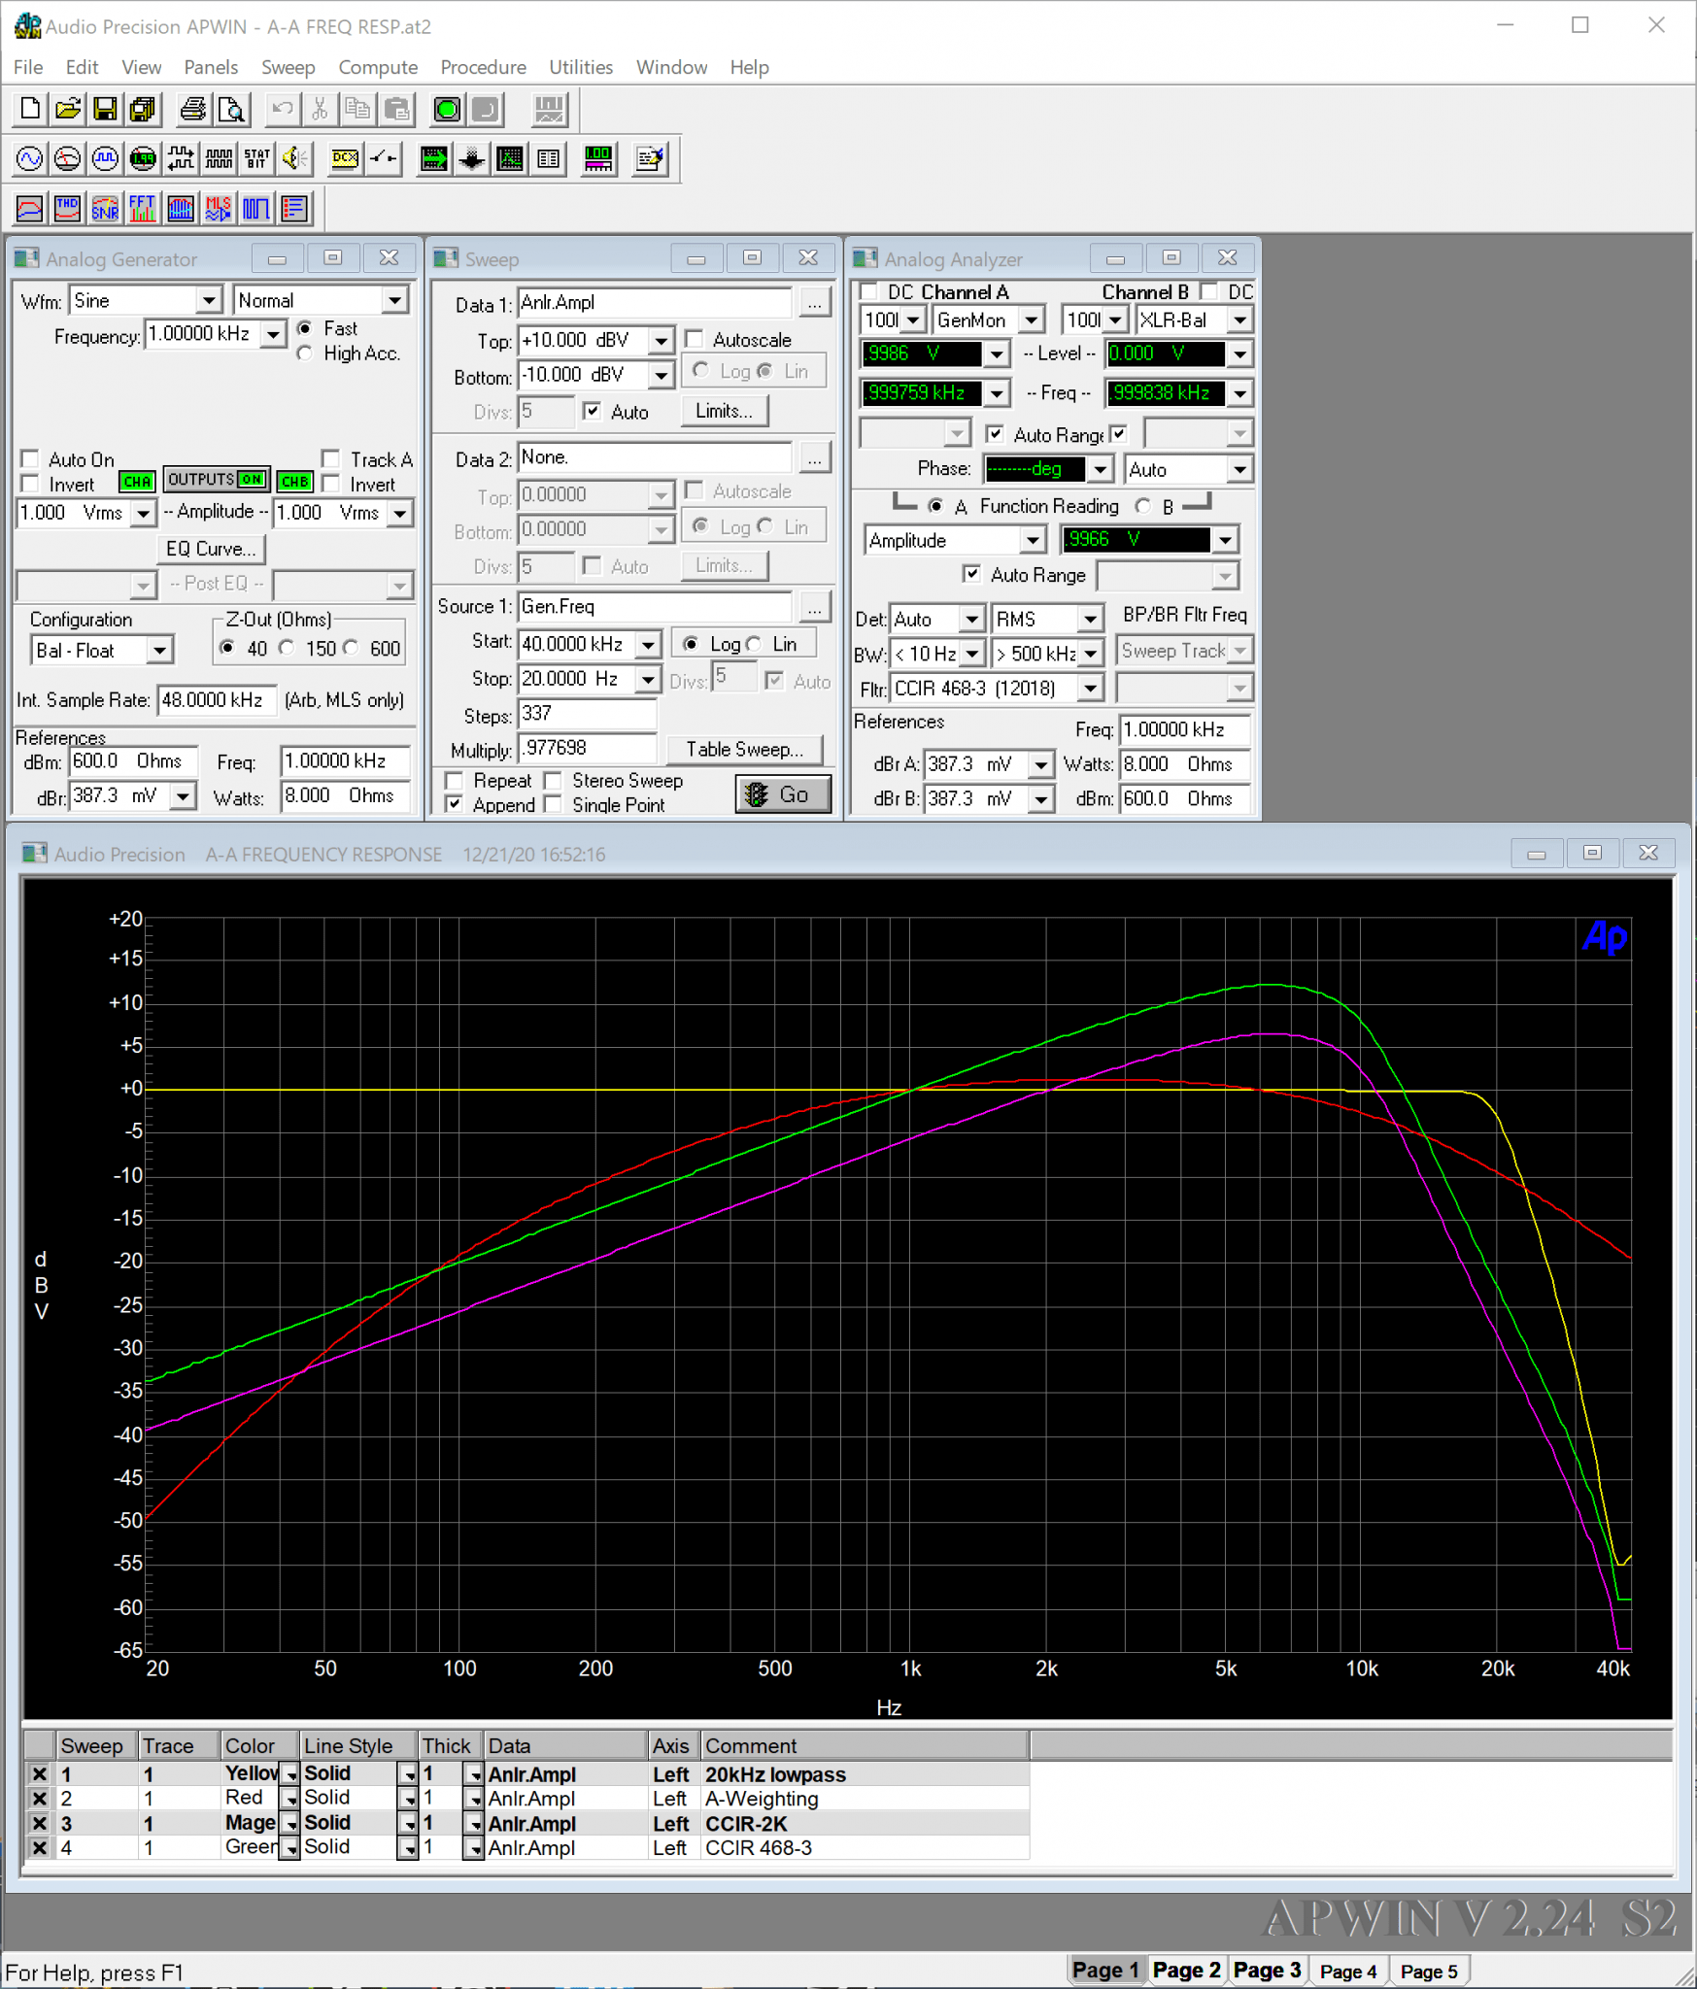
Task: Open a test file via toolbar
Action: [68, 109]
